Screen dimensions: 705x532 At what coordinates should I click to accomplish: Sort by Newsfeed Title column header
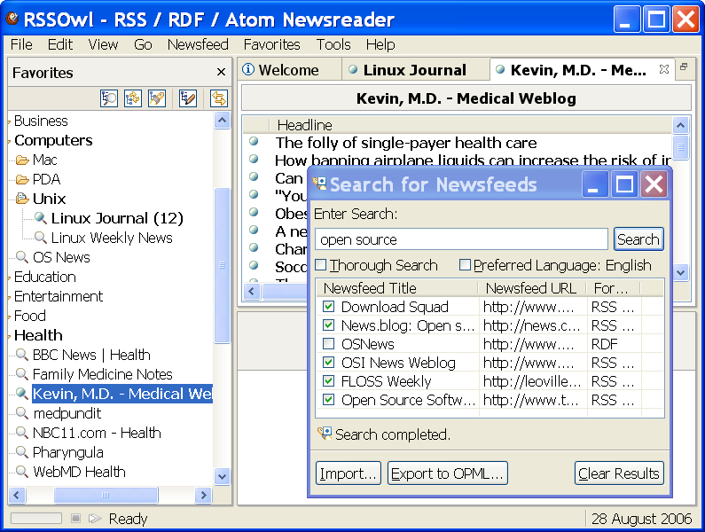pyautogui.click(x=397, y=288)
